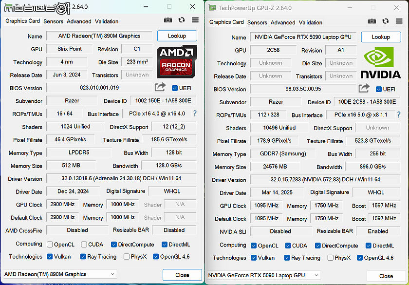The width and height of the screenshot is (409, 285).
Task: Toggle DirectCompute checkbox in NVIDIA window
Action: pyautogui.click(x=317, y=246)
